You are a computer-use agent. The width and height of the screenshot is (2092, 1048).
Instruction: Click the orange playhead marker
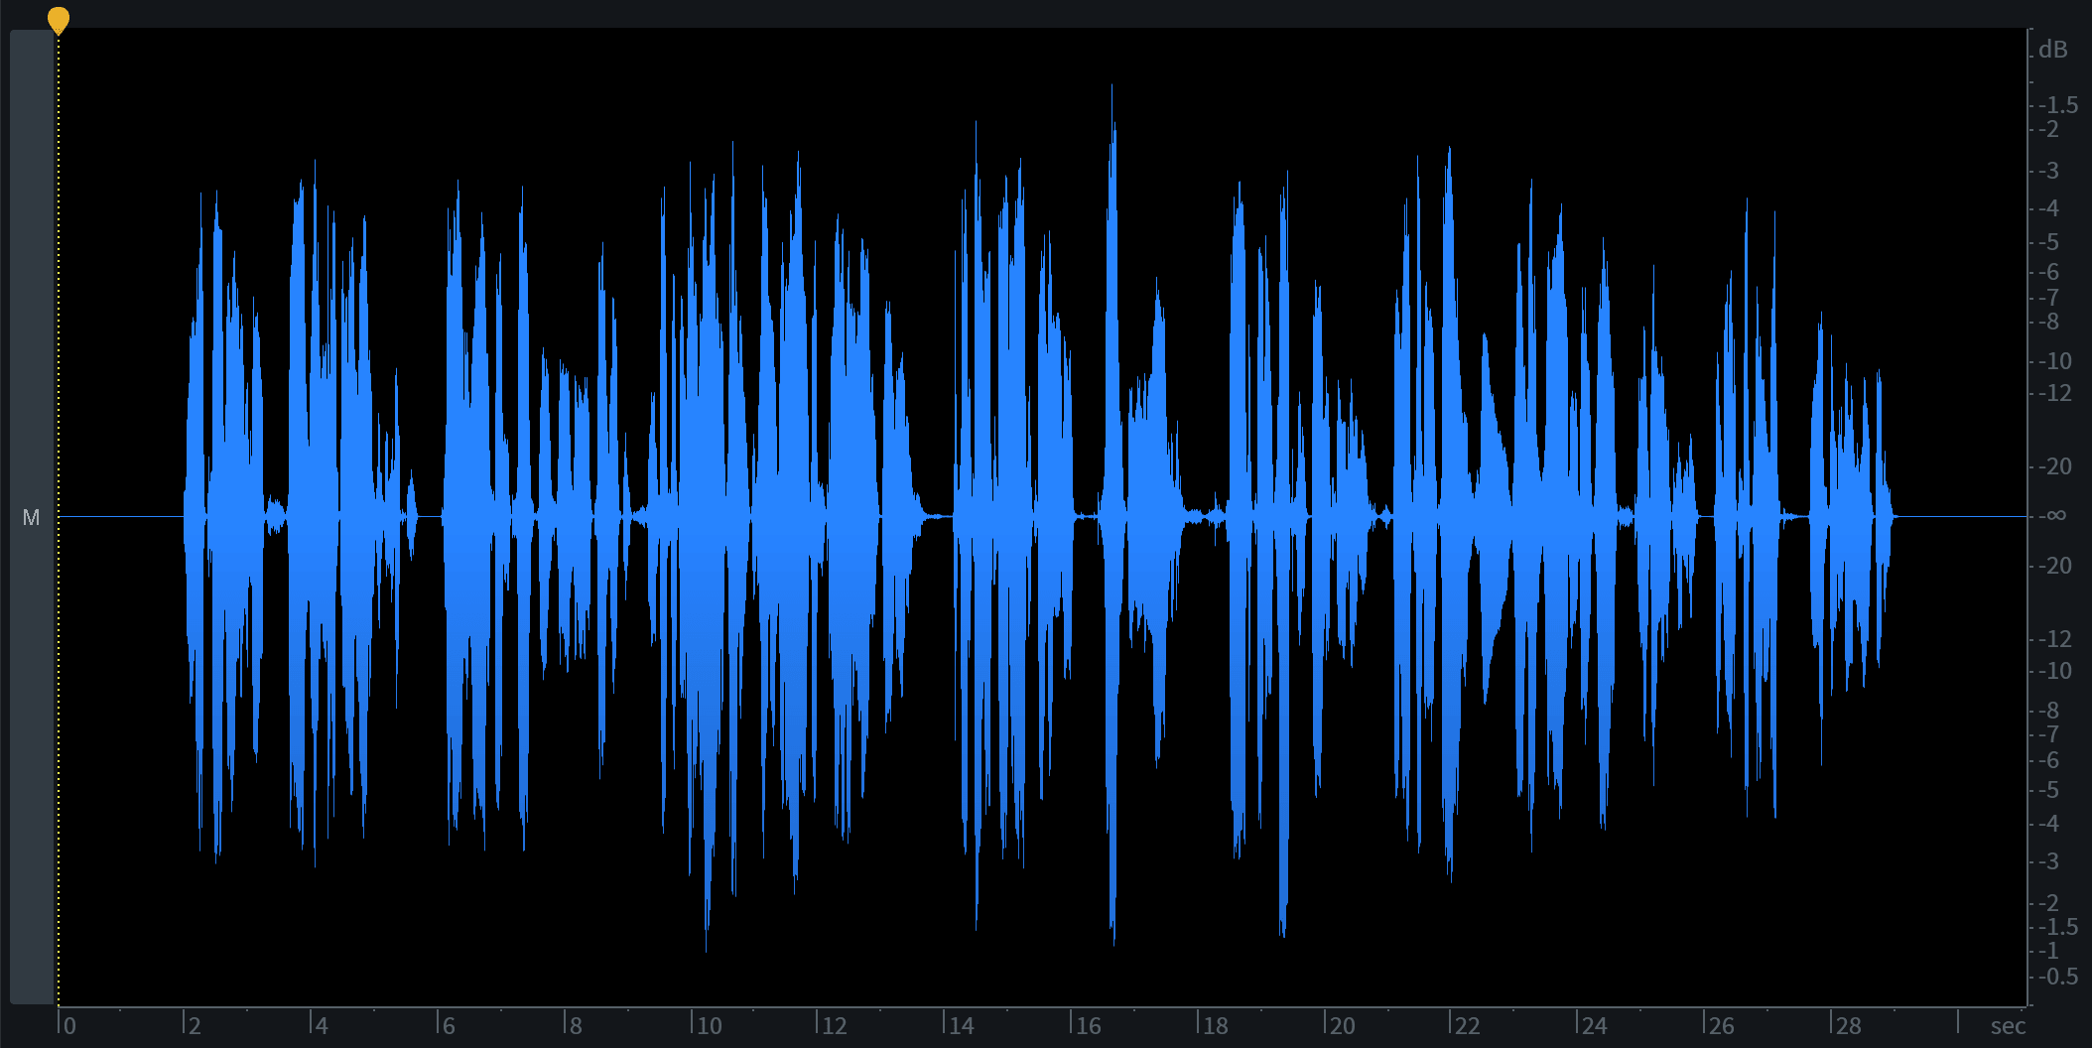59,20
